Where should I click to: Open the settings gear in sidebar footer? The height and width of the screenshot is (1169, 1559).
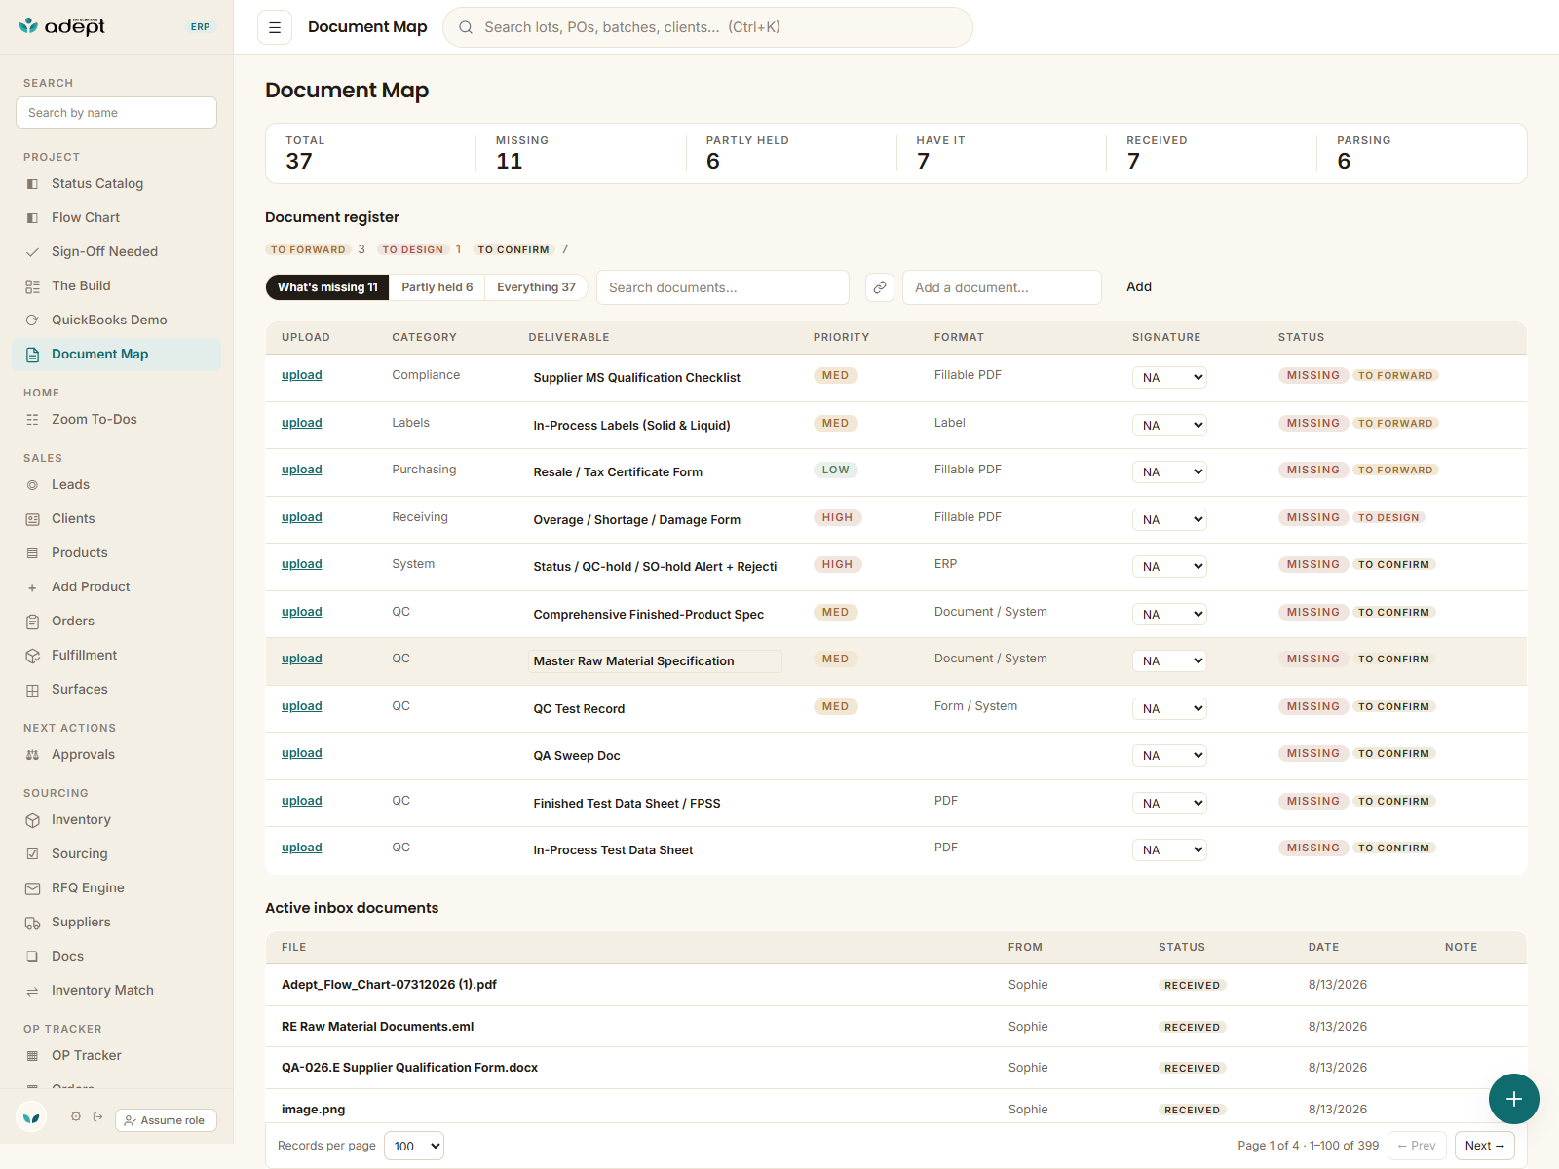pos(76,1117)
